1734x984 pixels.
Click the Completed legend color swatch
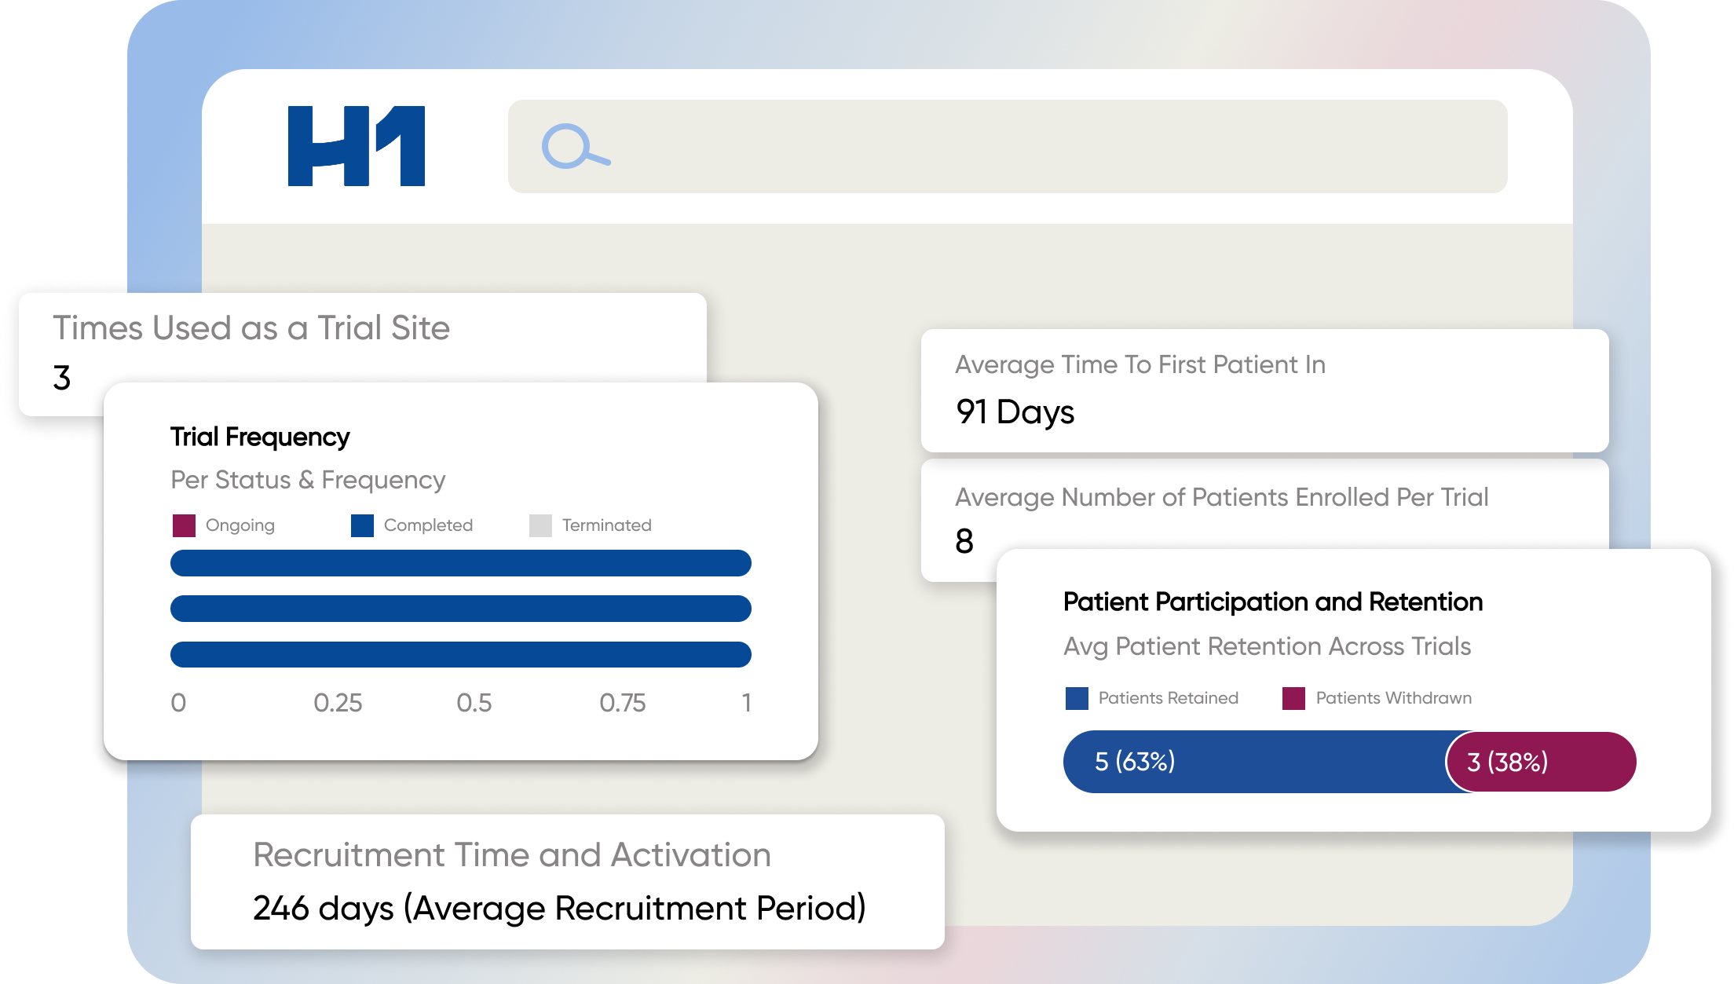click(362, 525)
